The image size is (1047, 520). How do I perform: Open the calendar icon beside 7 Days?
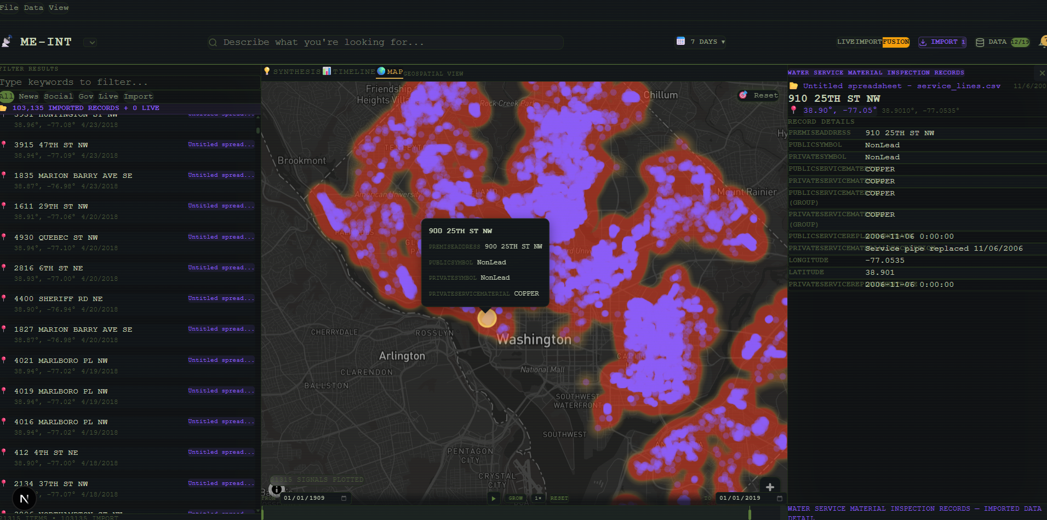680,42
